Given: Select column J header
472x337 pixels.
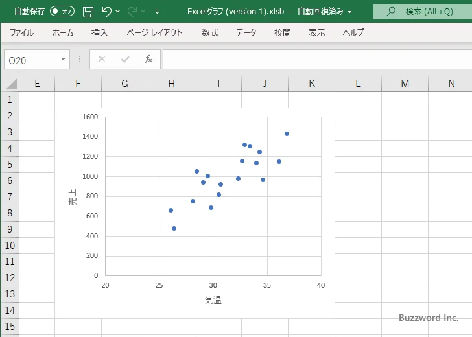Looking at the screenshot, I should click(265, 84).
